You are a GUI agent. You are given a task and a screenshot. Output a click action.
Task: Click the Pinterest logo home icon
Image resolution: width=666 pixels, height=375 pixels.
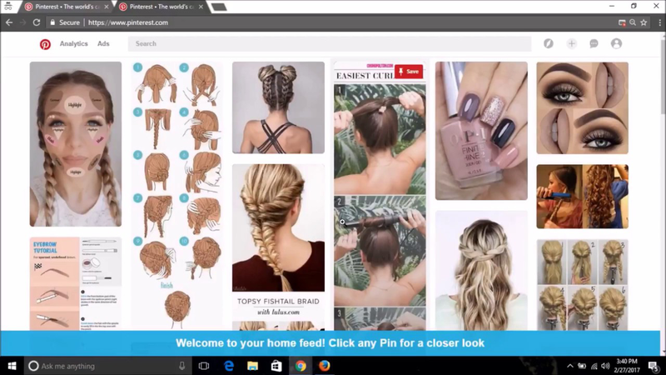[45, 44]
